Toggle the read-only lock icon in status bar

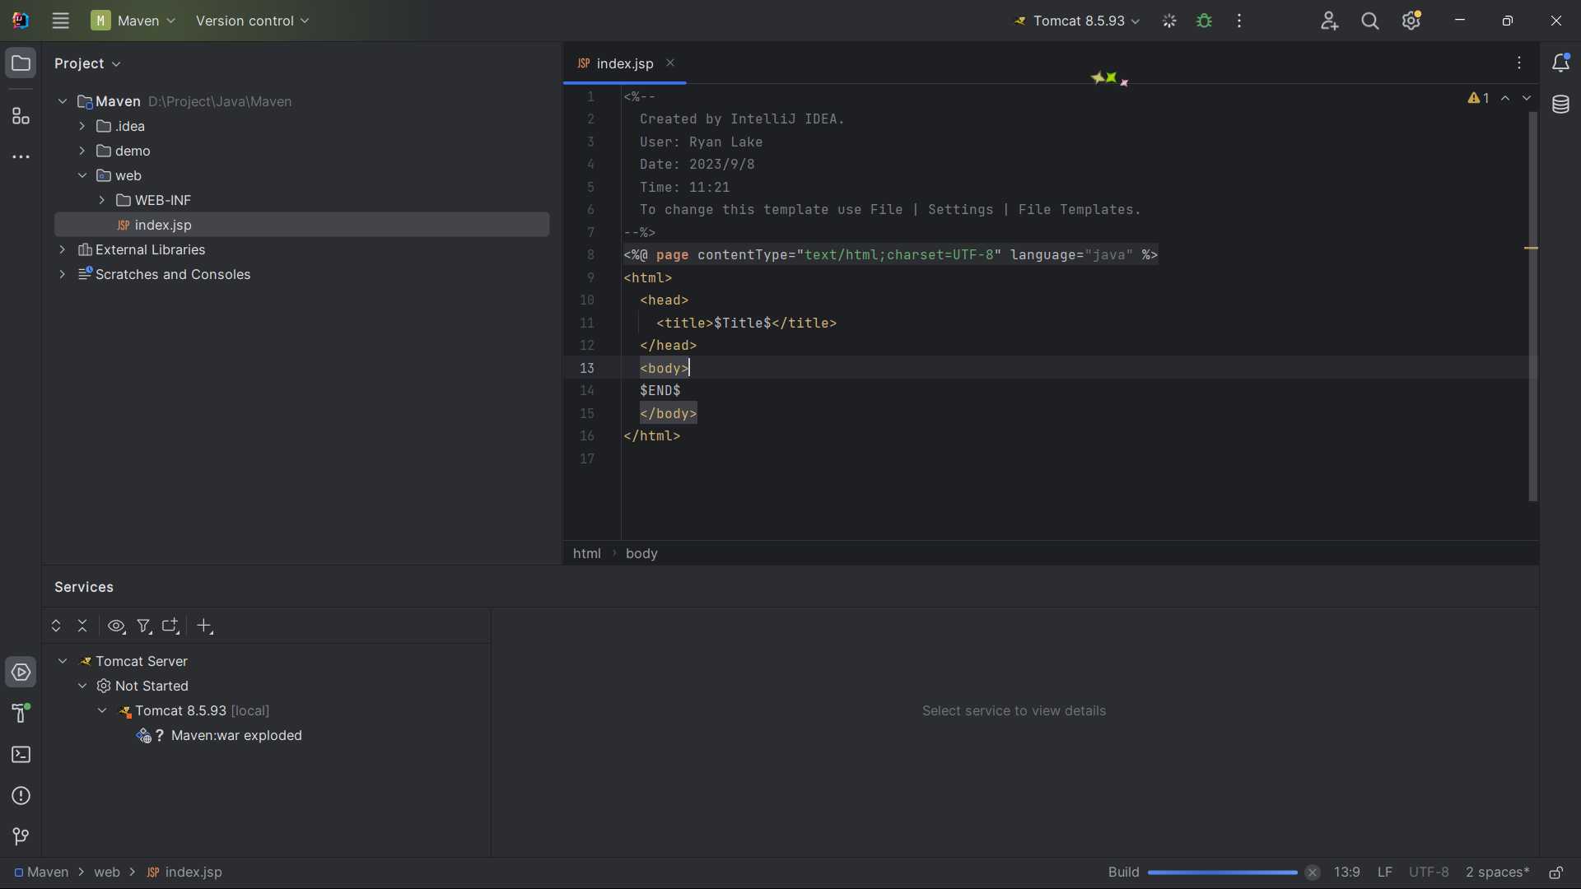click(x=1556, y=873)
